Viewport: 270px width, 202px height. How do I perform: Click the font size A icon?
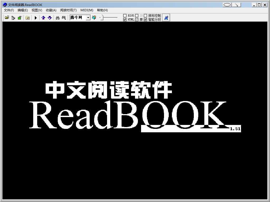tap(166, 18)
